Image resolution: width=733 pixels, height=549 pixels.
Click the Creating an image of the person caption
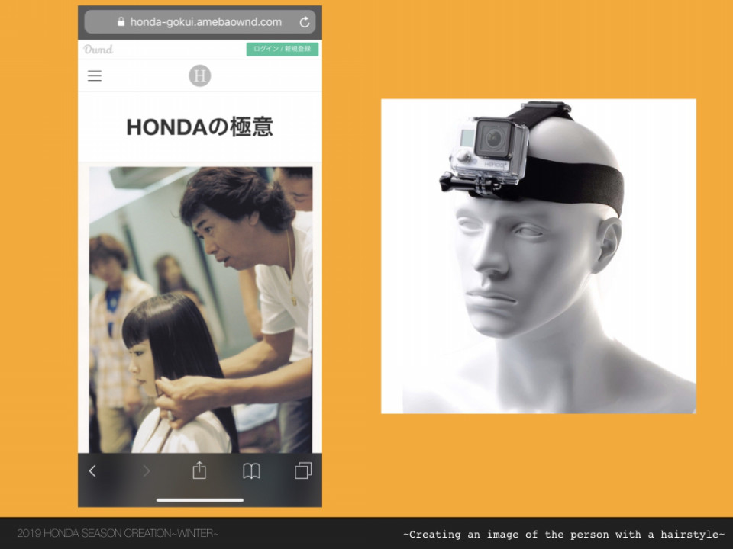[563, 535]
